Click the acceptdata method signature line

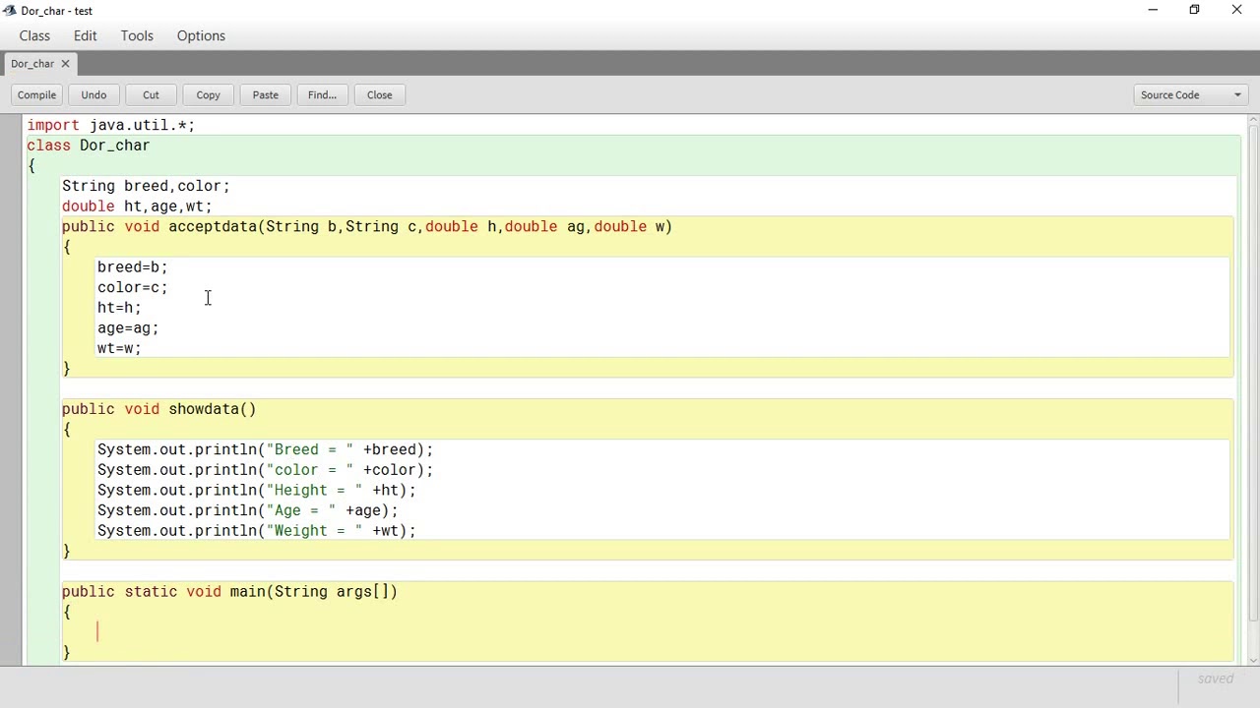click(x=367, y=226)
